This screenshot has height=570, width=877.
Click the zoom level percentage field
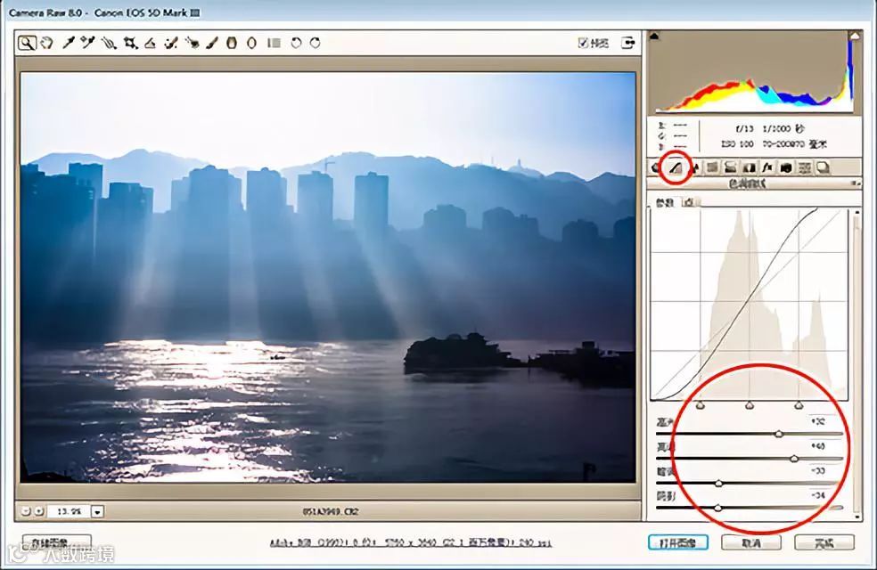tap(69, 510)
